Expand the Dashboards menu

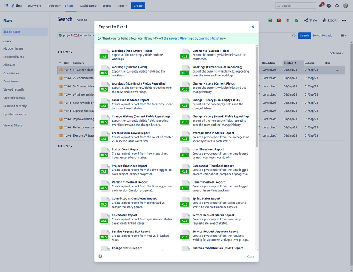[89, 6]
